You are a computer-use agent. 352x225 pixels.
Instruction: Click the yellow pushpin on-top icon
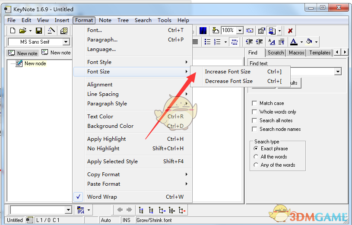(x=215, y=30)
